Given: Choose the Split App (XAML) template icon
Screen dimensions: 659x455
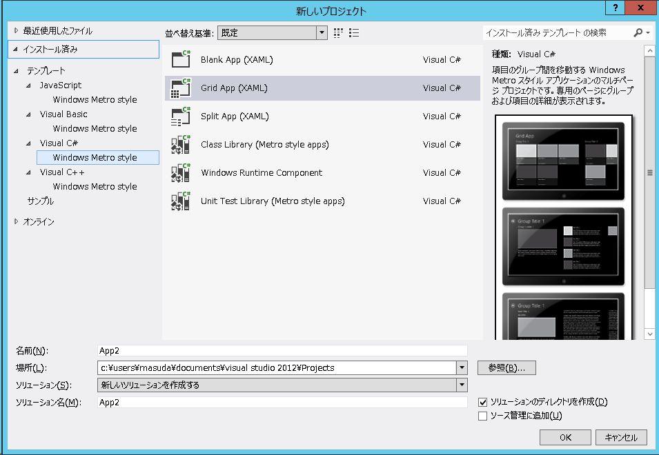Looking at the screenshot, I should 181,117.
